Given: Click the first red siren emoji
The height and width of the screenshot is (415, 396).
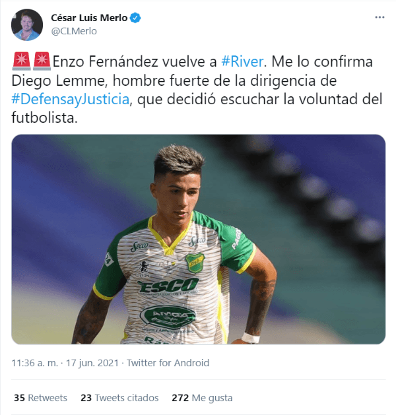Looking at the screenshot, I should click(21, 61).
